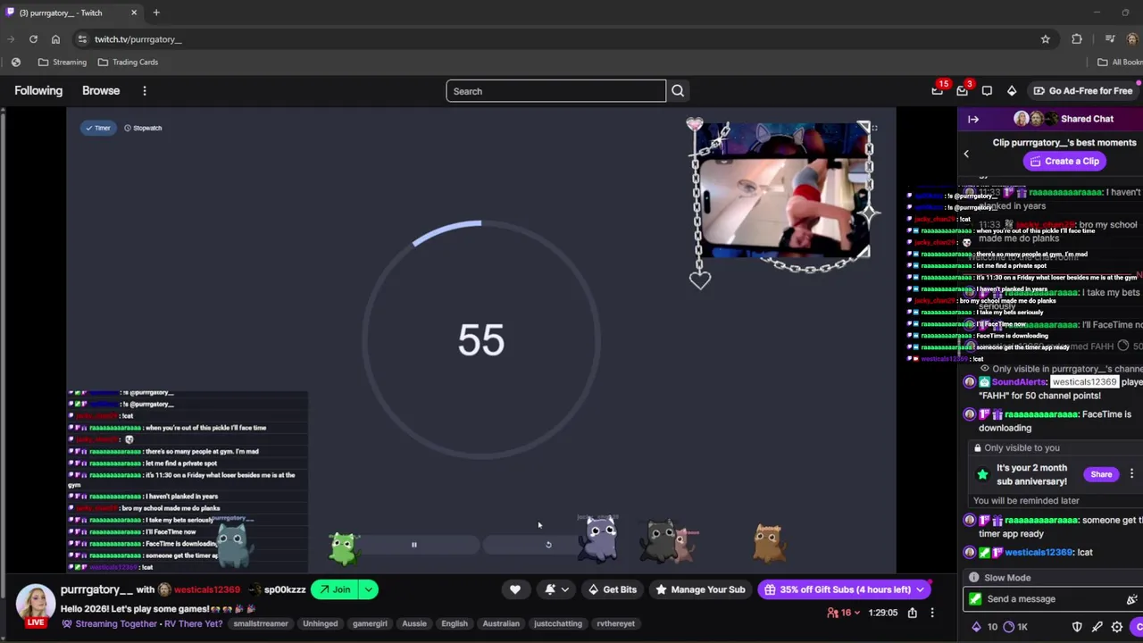Screen dimensions: 1143x643
Task: Click the Get Bits button under stream
Action: coord(612,589)
